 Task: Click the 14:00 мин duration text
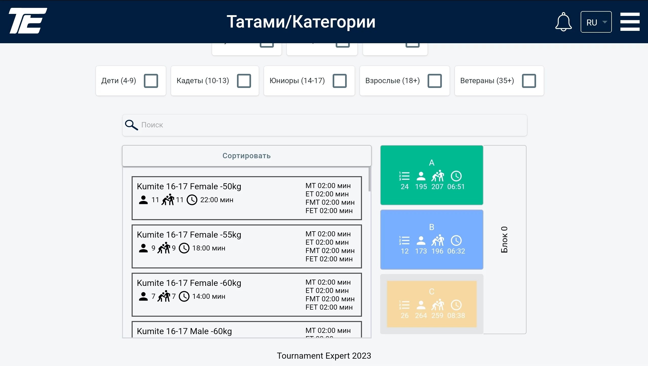pos(209,296)
